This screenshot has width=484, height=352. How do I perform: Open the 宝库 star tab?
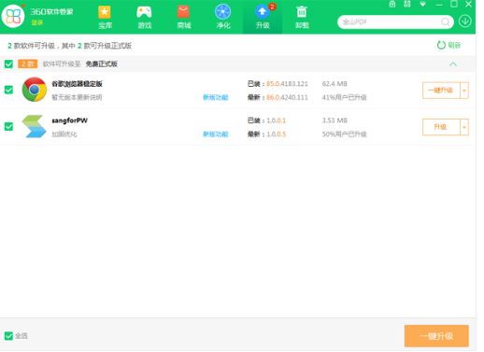(105, 17)
